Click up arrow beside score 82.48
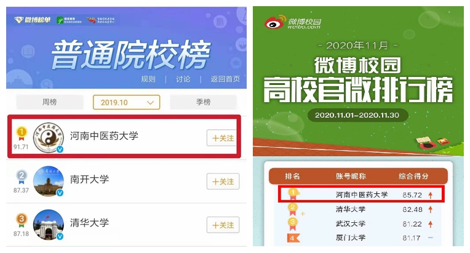Image resolution: width=470 pixels, height=253 pixels. coord(431,209)
